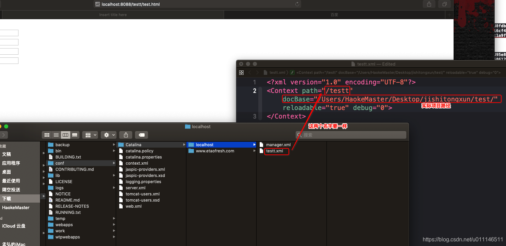Click the Share button in Safari's toolbar
The width and height of the screenshot is (506, 246).
(x=429, y=4)
